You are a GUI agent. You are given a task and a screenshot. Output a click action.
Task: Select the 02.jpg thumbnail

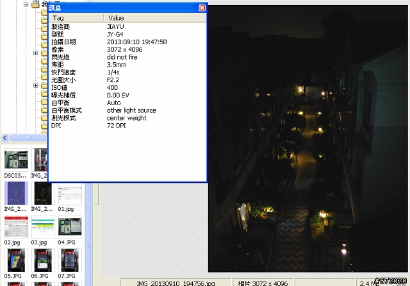click(16, 227)
